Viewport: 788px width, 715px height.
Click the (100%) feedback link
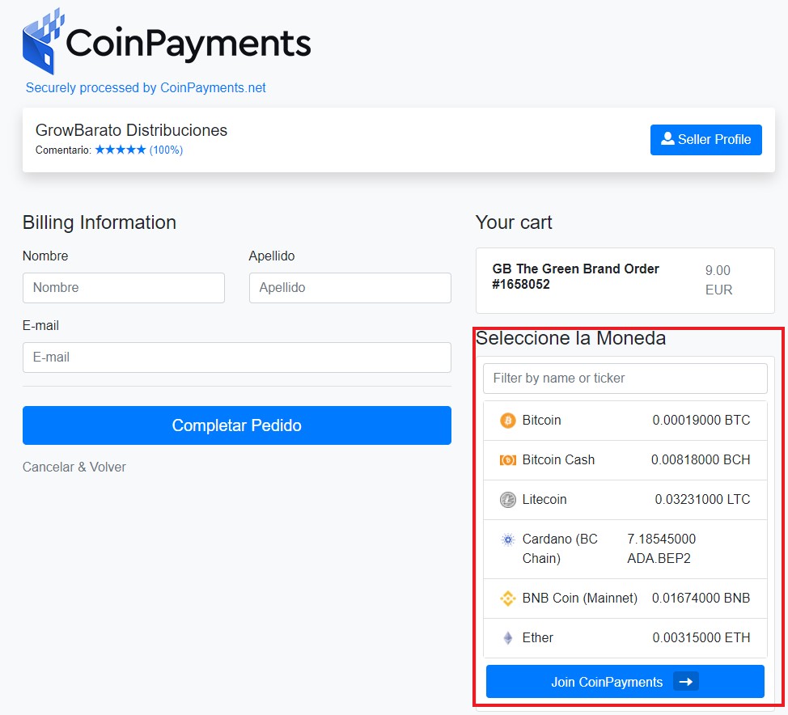166,150
